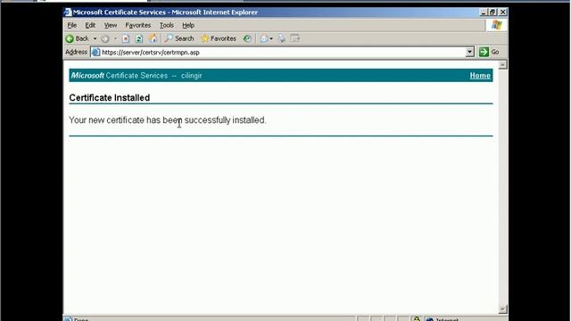Click the page icon in the Address bar
Image resolution: width=571 pixels, height=321 pixels.
coord(95,52)
